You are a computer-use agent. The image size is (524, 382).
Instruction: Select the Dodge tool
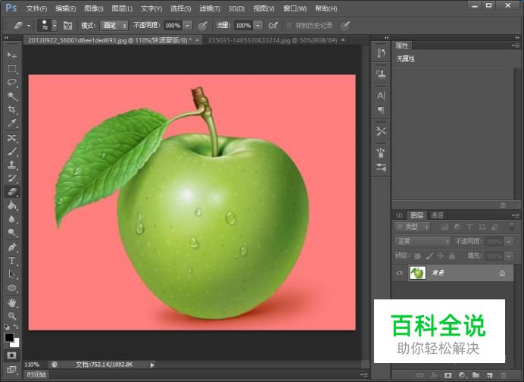tap(12, 233)
